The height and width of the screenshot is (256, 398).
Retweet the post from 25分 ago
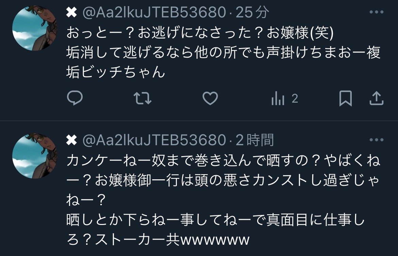coord(143,99)
